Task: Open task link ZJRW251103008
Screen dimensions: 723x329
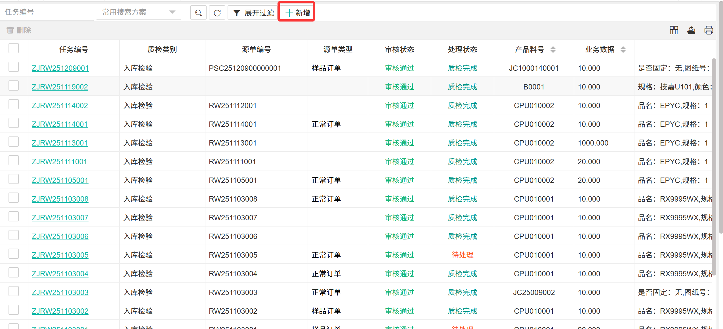Action: tap(60, 199)
